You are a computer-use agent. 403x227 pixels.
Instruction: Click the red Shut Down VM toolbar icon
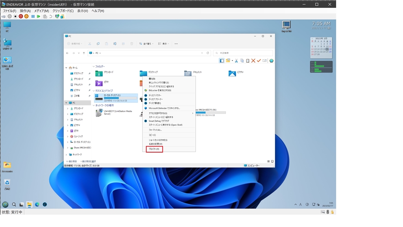[21, 17]
